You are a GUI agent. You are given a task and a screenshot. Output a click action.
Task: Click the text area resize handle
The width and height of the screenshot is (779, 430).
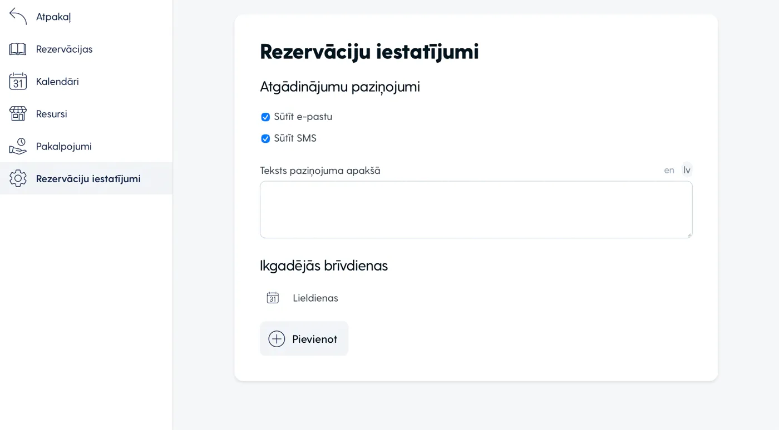(689, 235)
